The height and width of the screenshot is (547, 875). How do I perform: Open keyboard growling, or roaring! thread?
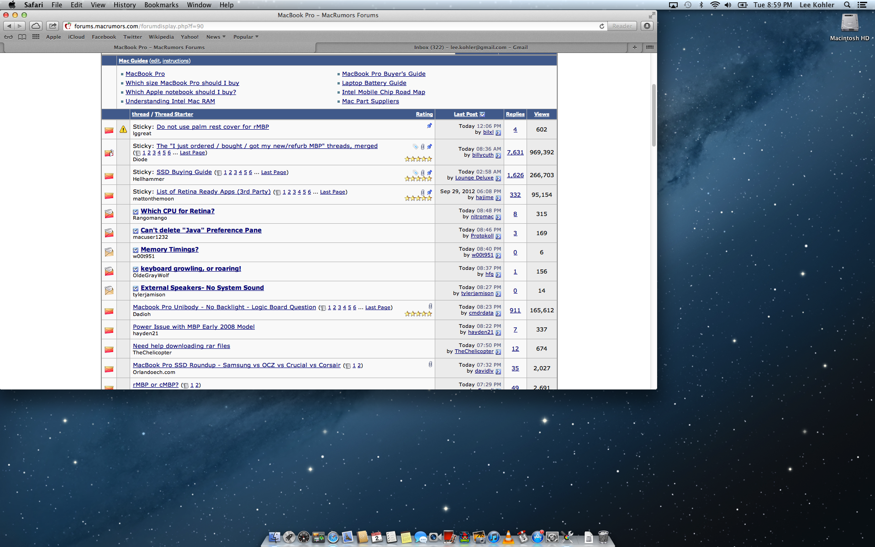pyautogui.click(x=191, y=268)
